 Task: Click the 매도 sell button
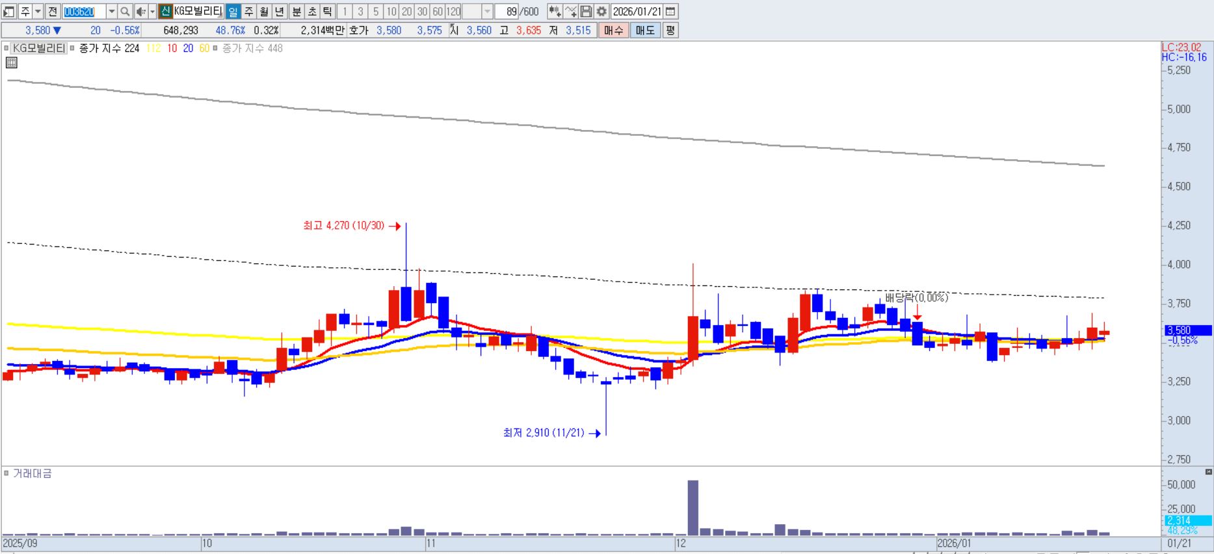click(x=645, y=31)
